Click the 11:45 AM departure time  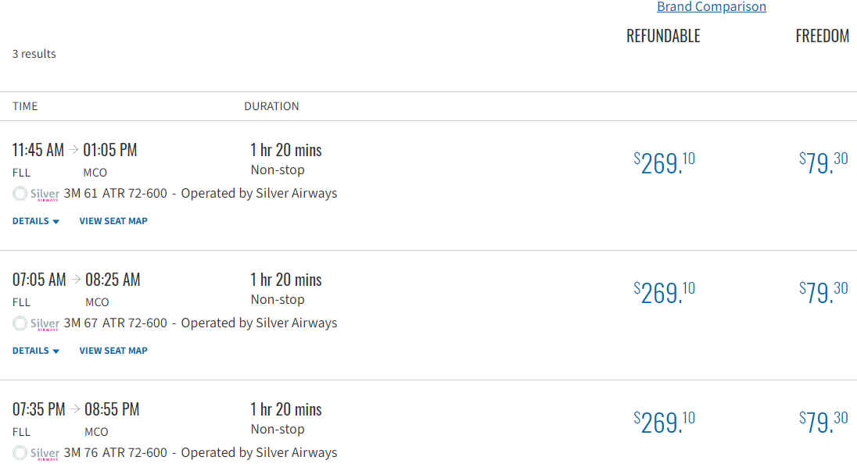38,150
